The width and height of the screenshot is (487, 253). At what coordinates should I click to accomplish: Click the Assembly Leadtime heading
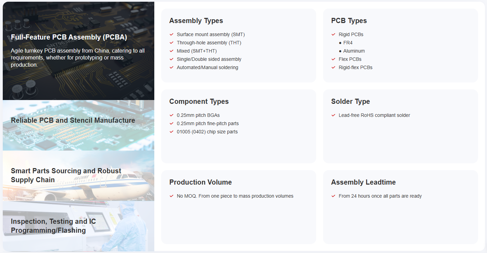[363, 182]
